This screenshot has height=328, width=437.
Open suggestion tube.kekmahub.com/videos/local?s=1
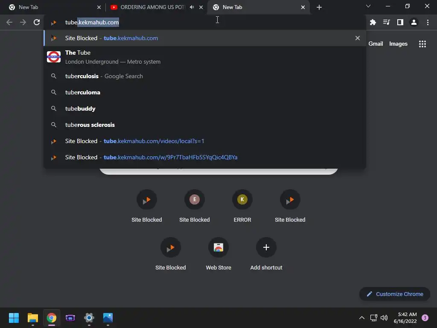click(205, 141)
